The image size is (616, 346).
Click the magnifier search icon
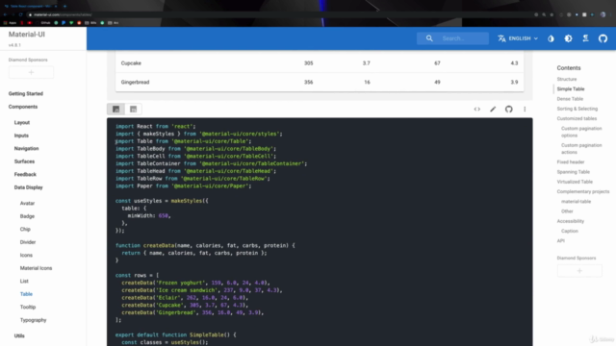tap(429, 38)
